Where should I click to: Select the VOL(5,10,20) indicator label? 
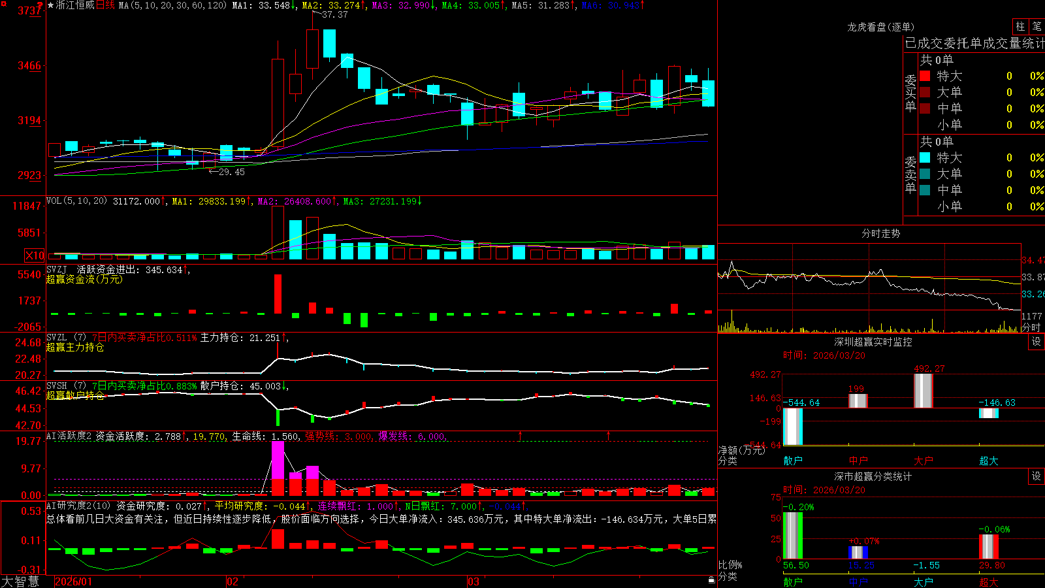tap(76, 201)
